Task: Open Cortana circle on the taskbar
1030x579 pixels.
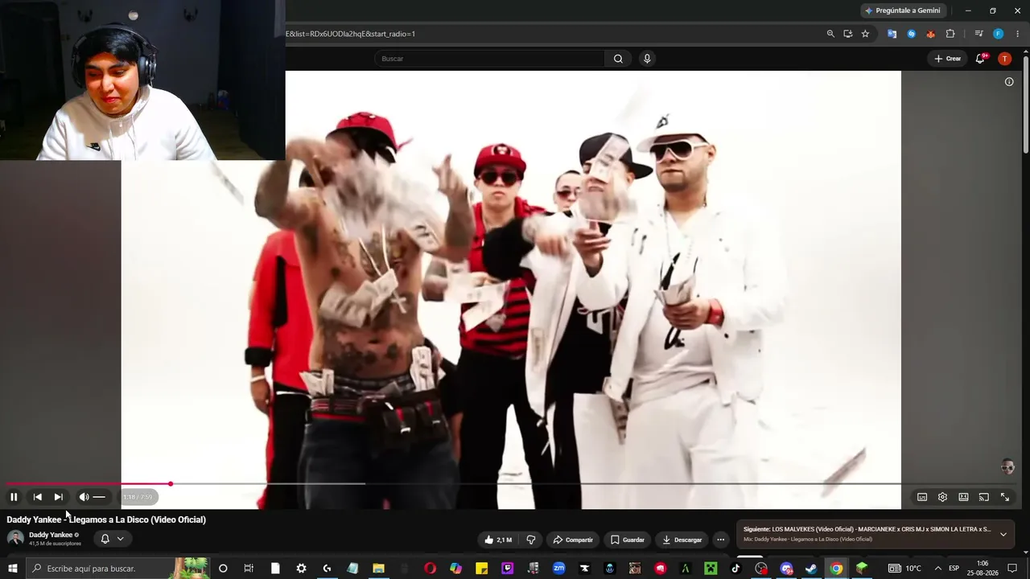Action: click(223, 569)
